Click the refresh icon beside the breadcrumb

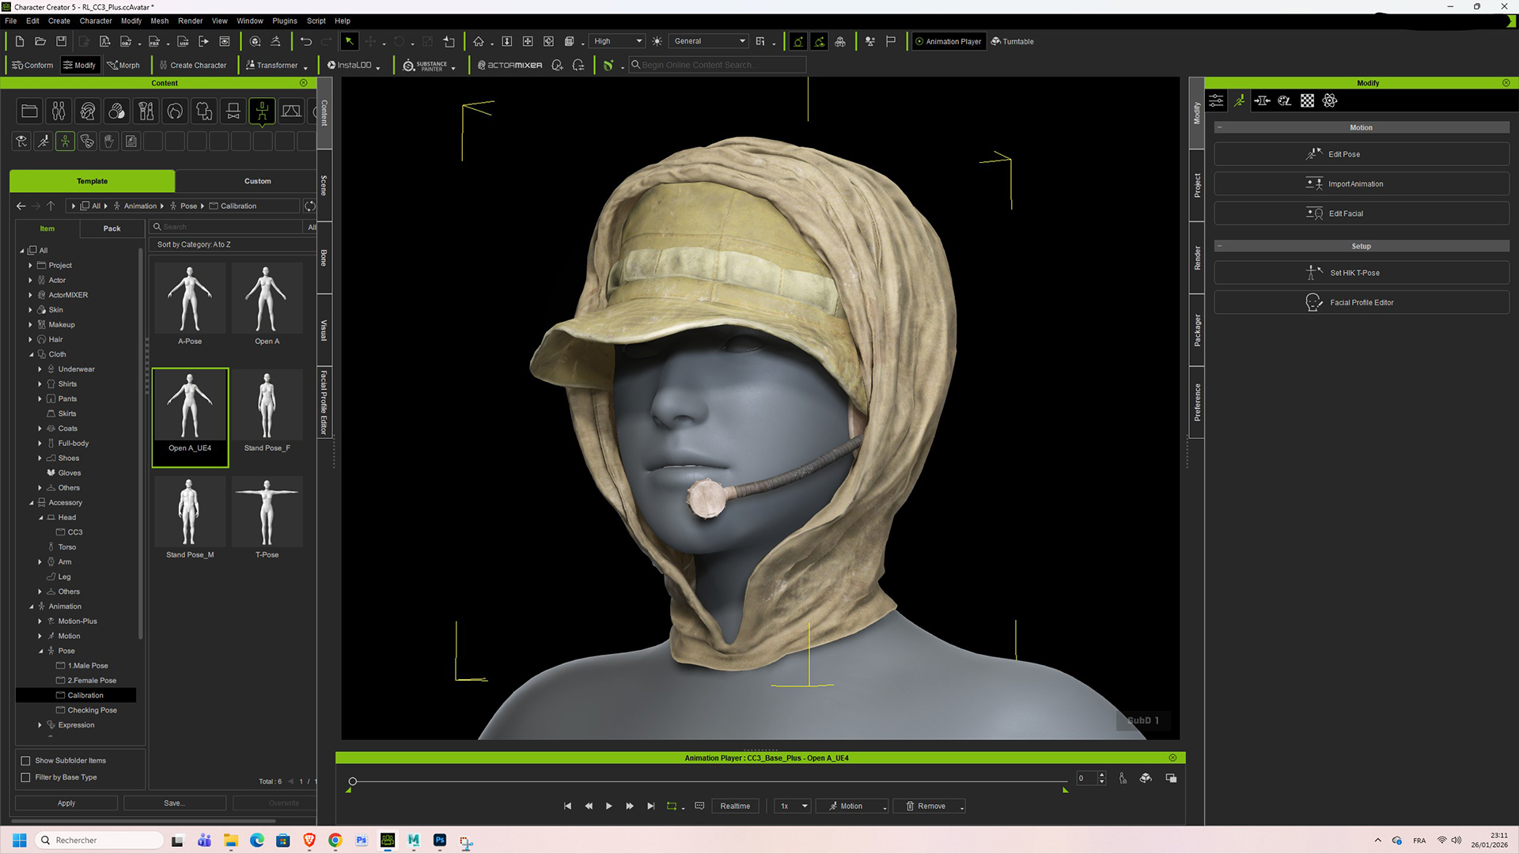[309, 206]
